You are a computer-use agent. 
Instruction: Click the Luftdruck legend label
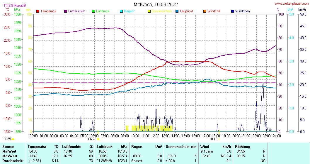click(103, 11)
